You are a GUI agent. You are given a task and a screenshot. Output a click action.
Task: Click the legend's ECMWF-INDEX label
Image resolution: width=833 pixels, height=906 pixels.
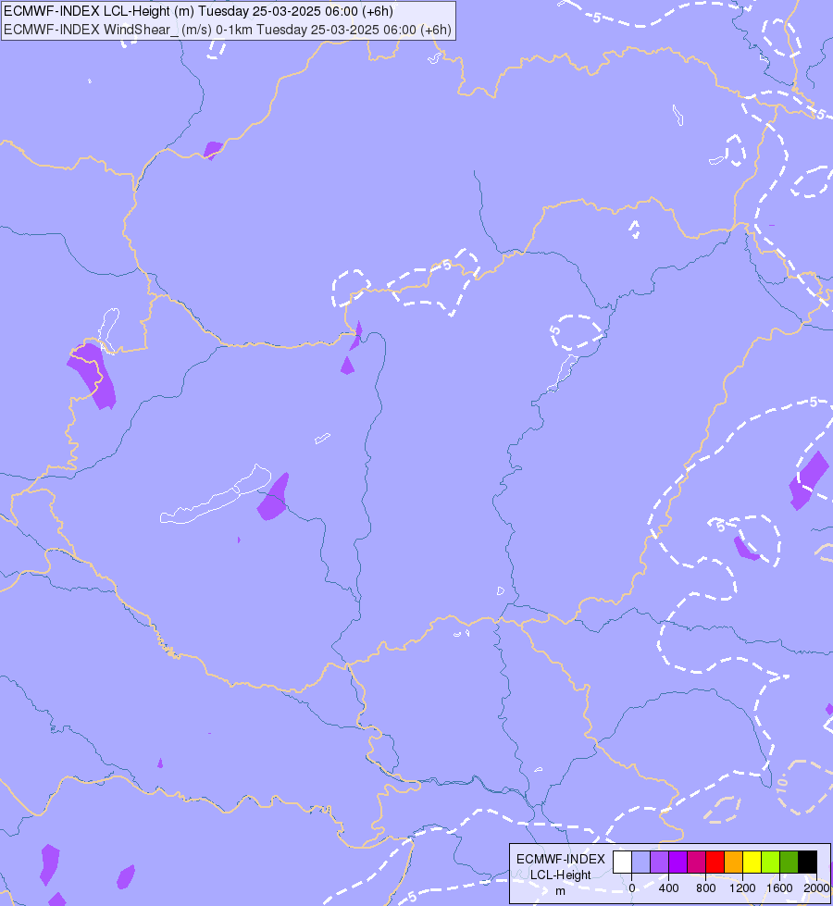[560, 859]
